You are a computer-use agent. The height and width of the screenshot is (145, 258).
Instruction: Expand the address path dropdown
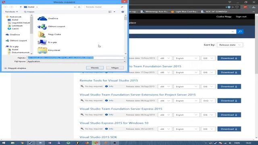75,7
